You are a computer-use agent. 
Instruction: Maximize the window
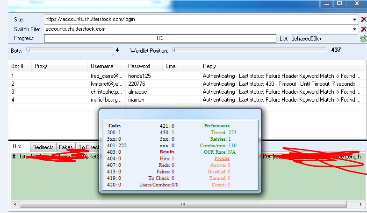(339, 4)
